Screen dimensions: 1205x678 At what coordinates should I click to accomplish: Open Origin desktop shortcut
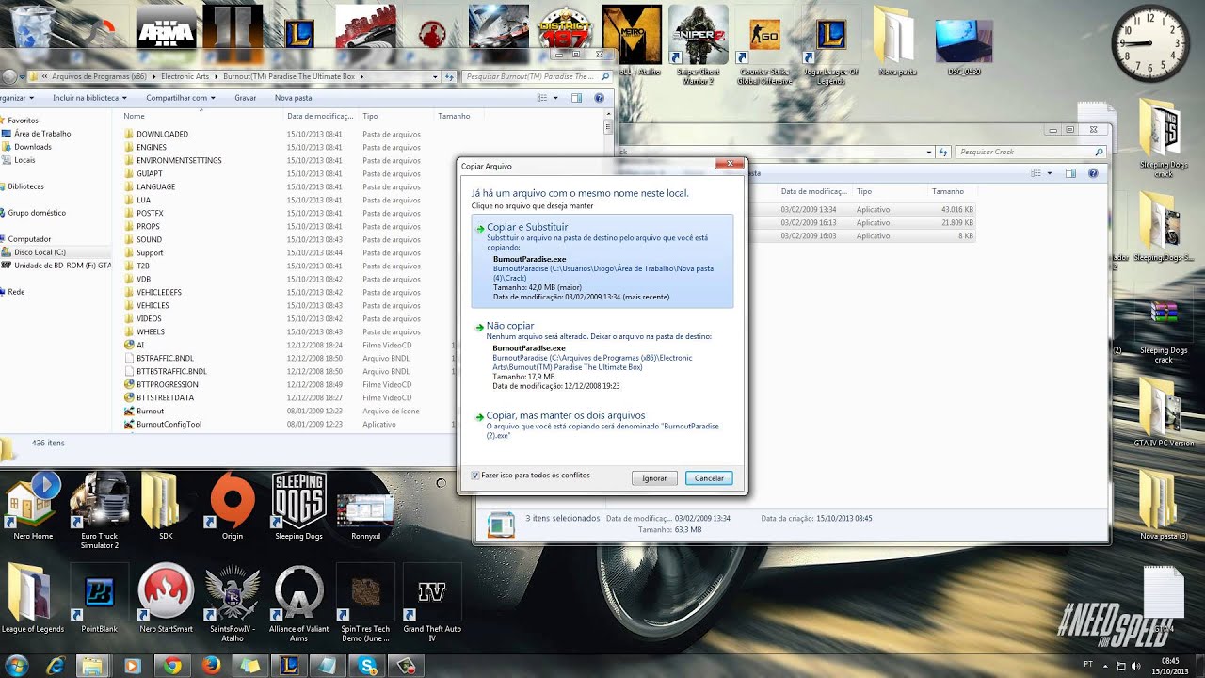pos(233,507)
